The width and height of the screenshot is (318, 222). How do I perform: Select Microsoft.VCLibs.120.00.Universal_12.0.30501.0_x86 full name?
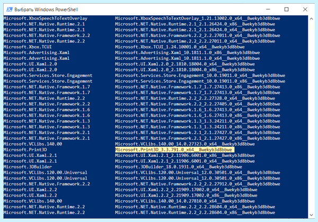pyautogui.click(x=198, y=178)
